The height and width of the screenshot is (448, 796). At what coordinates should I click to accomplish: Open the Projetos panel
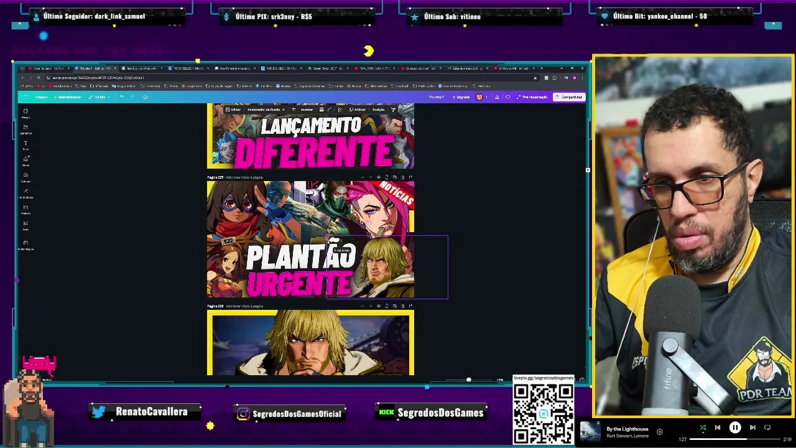[x=25, y=210]
